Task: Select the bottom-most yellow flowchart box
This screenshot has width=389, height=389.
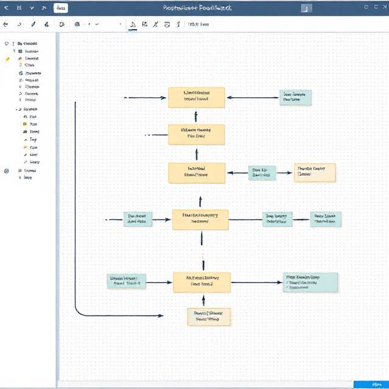Action: coord(208,316)
